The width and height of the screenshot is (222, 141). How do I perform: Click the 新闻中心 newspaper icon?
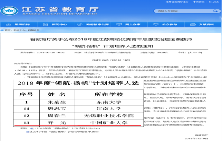coord(45,25)
